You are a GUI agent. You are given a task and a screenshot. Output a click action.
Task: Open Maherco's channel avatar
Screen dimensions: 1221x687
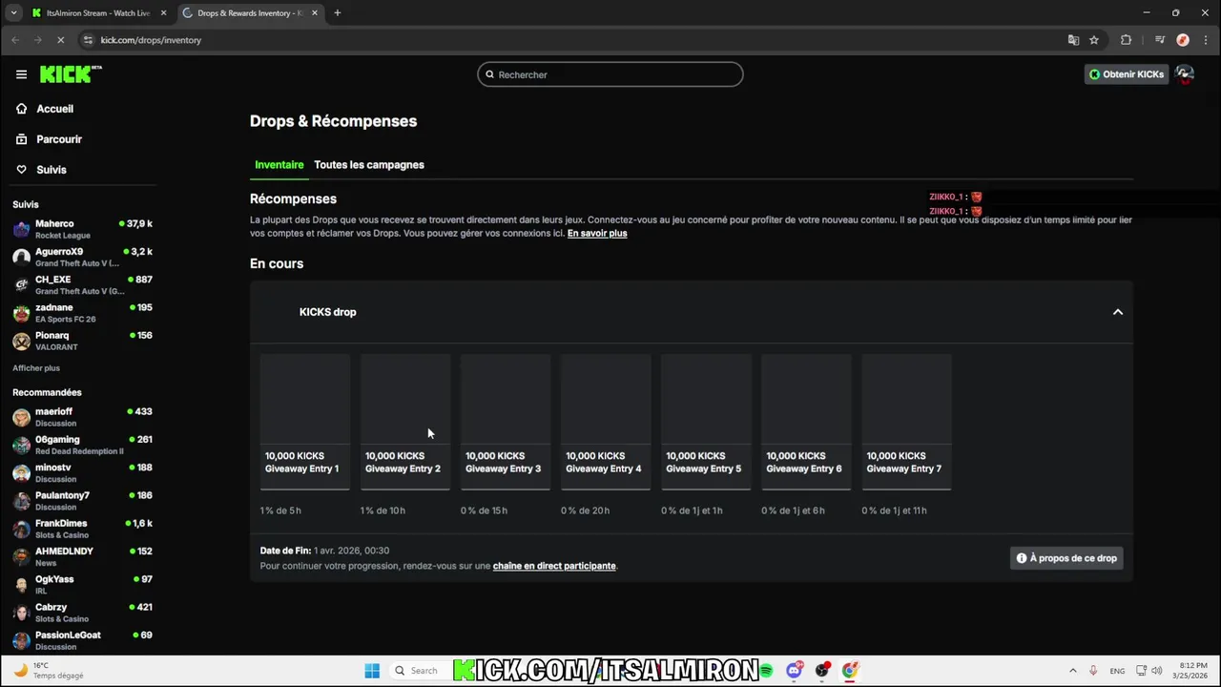[21, 229]
